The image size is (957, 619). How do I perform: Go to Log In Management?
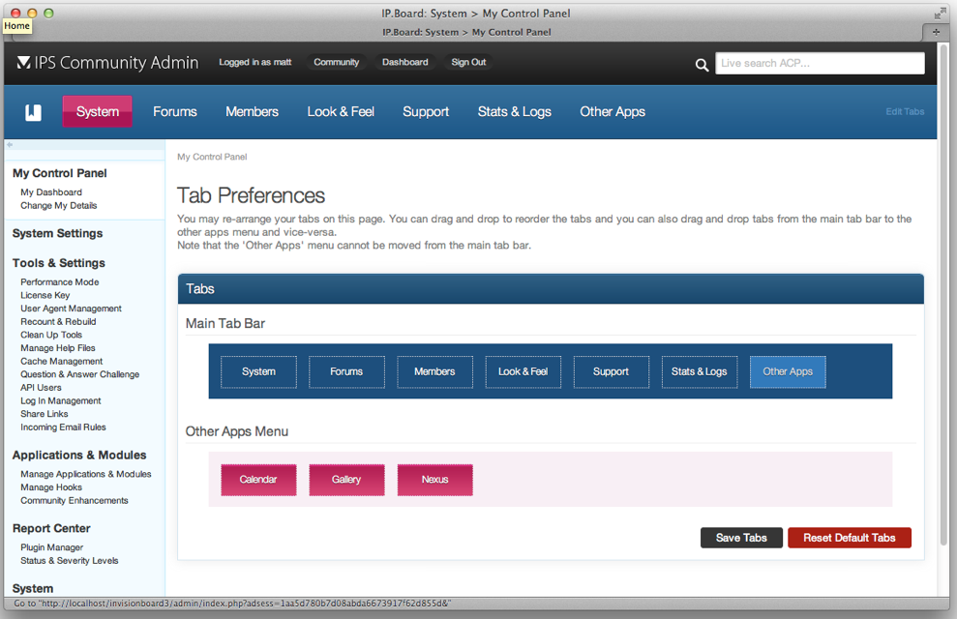[x=61, y=400]
